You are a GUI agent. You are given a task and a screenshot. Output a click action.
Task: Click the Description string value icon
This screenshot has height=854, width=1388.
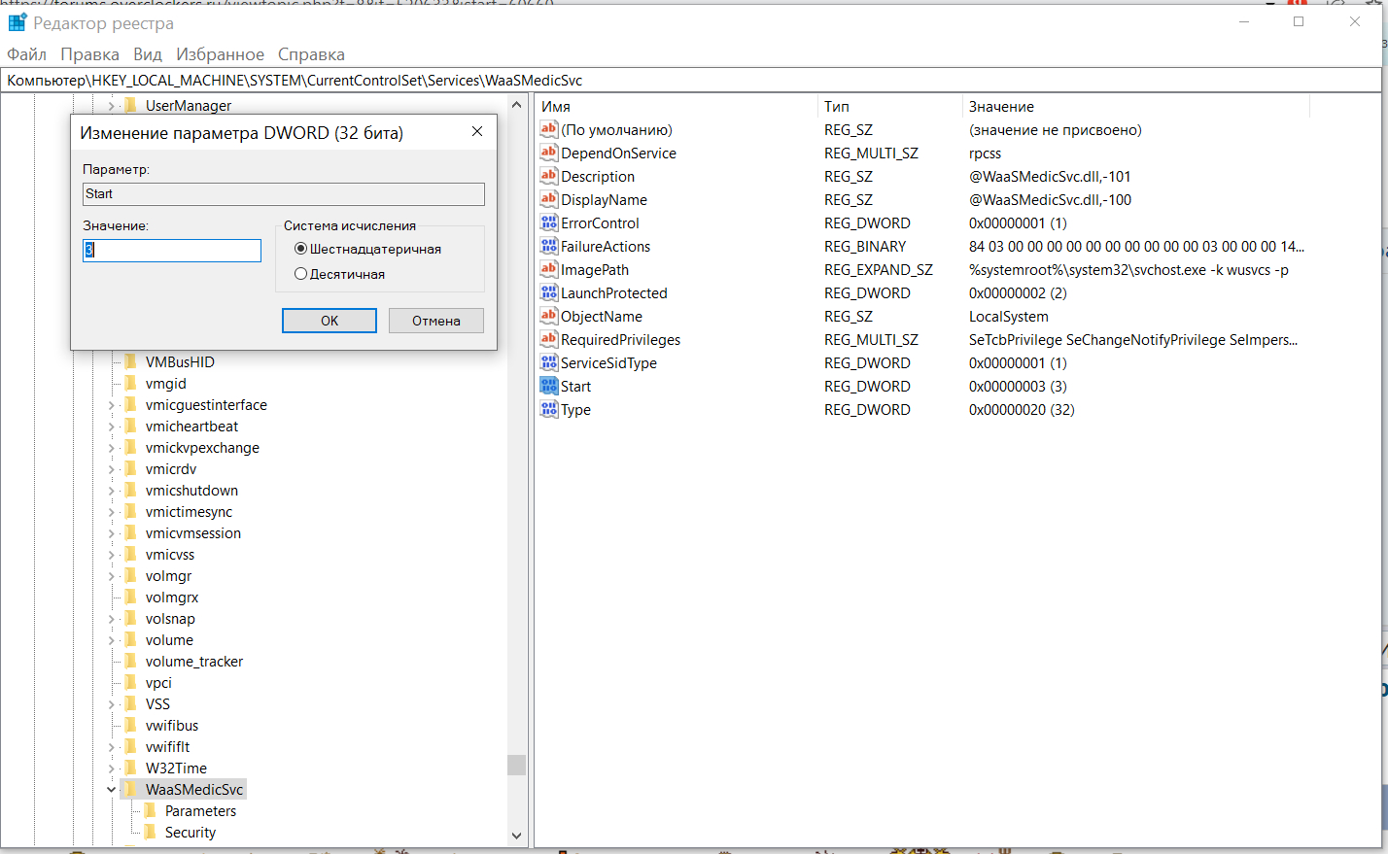[x=549, y=176]
